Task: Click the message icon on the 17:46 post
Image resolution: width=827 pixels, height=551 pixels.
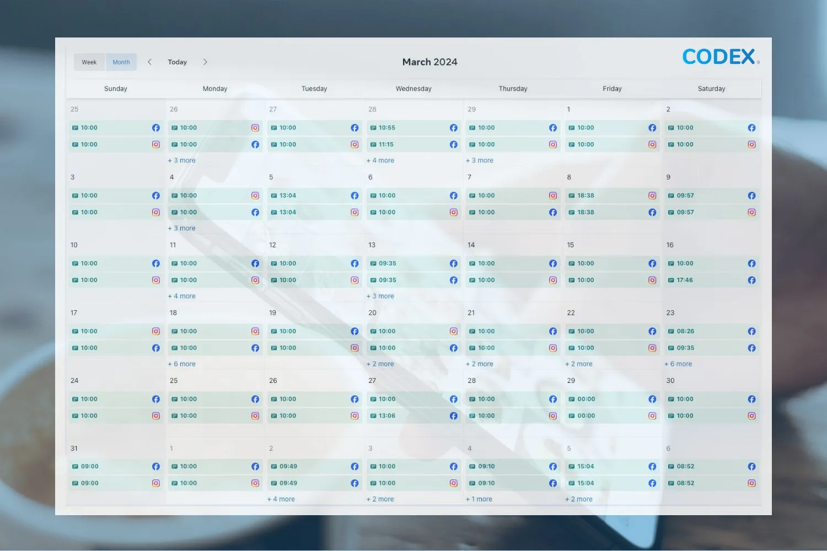Action: tap(671, 280)
